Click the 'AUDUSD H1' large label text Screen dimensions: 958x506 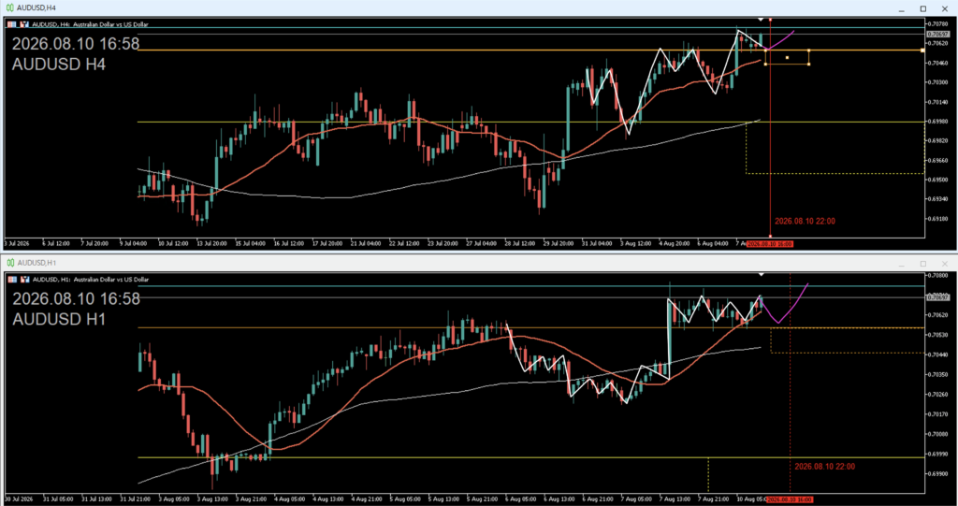point(59,319)
